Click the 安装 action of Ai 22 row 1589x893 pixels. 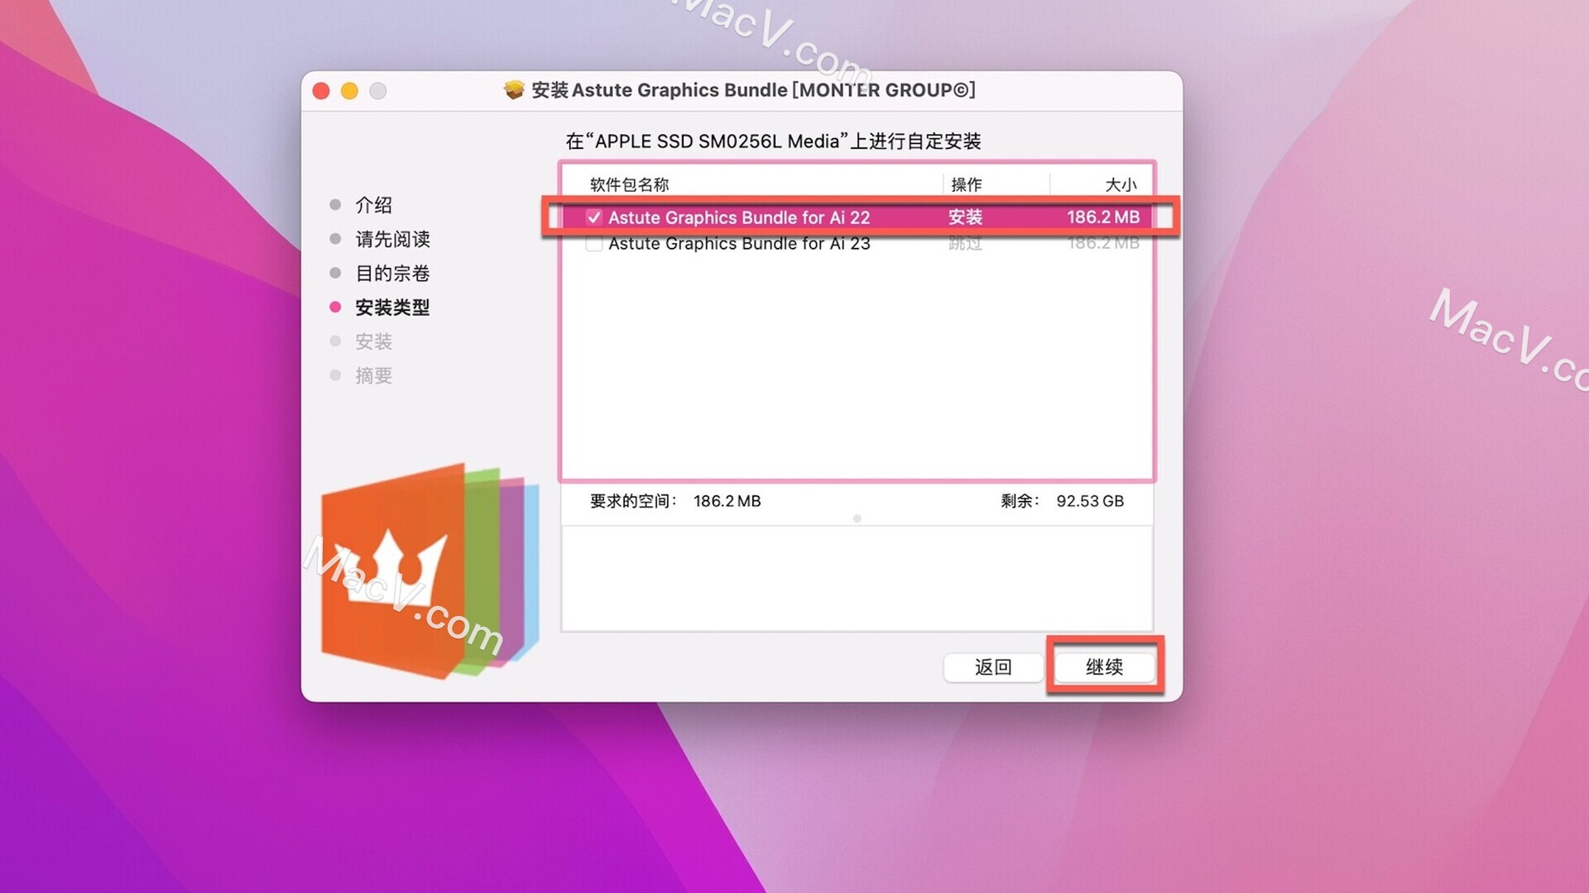click(965, 217)
